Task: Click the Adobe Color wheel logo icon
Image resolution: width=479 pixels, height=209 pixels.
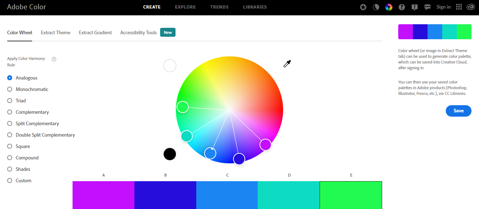Action: click(389, 7)
